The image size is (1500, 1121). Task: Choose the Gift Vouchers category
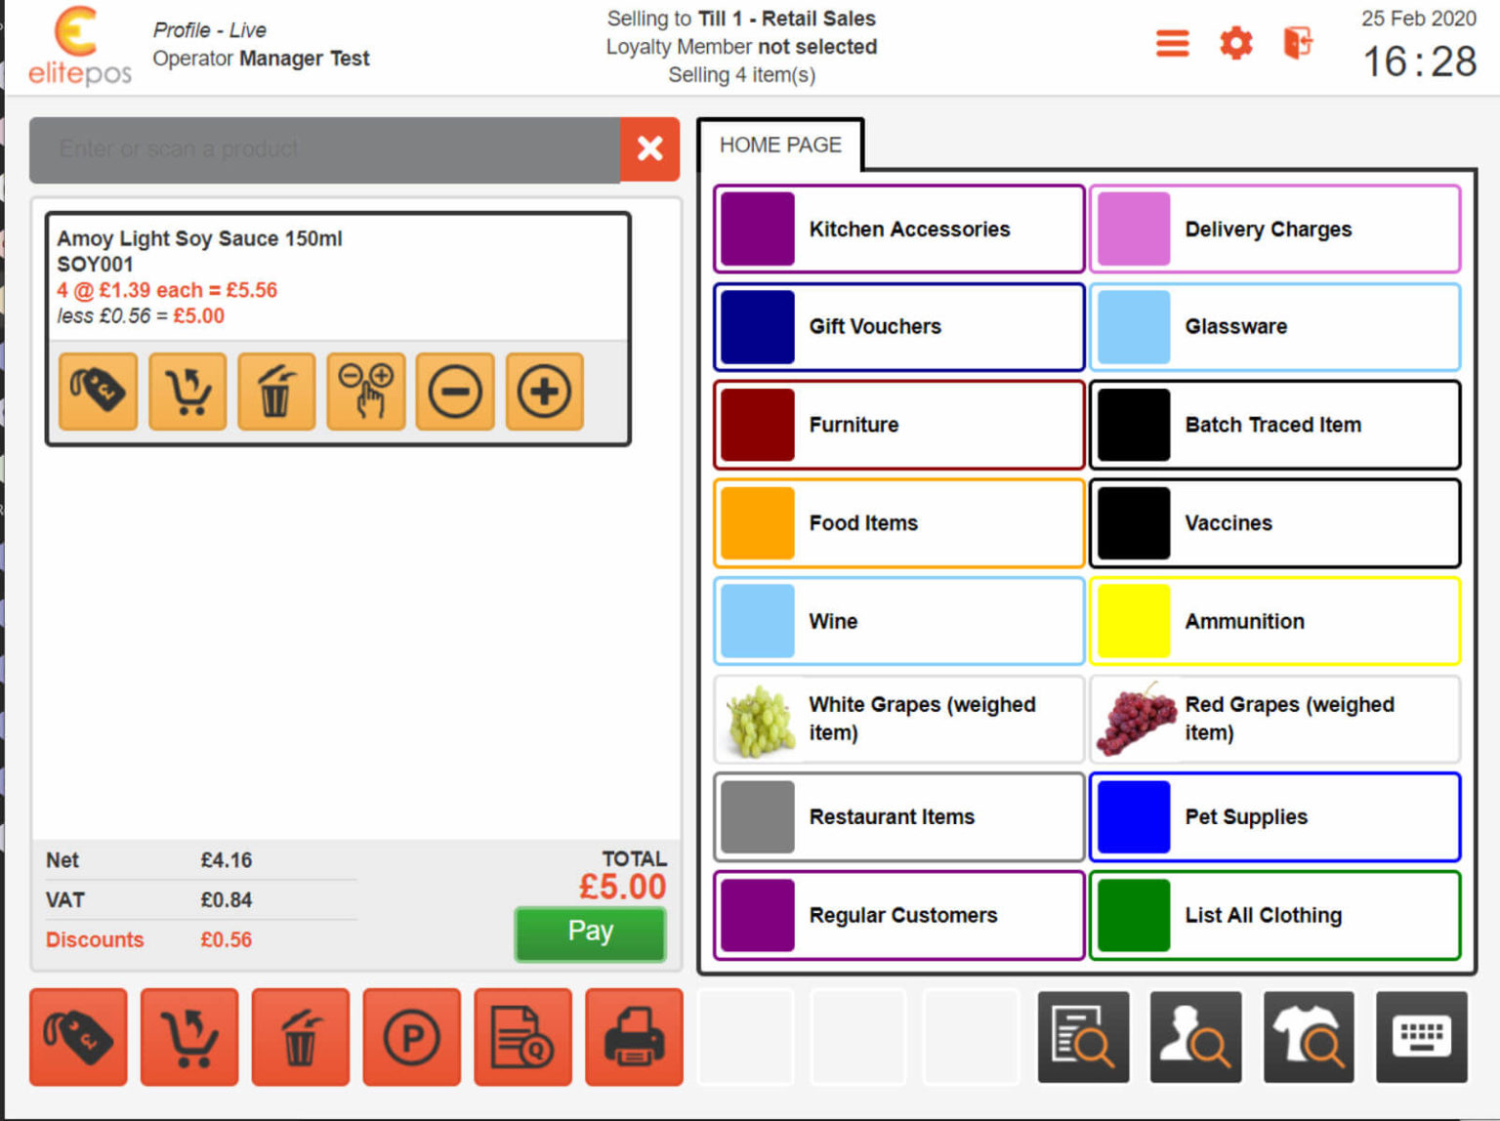(898, 327)
